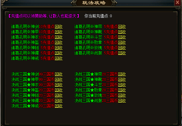This screenshot has width=182, height=126.
Task: Click 回收 link for 诸葛孔明※神带
Action: [x=122, y=27]
